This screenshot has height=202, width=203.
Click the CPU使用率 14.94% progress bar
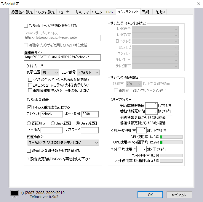coord(171,137)
